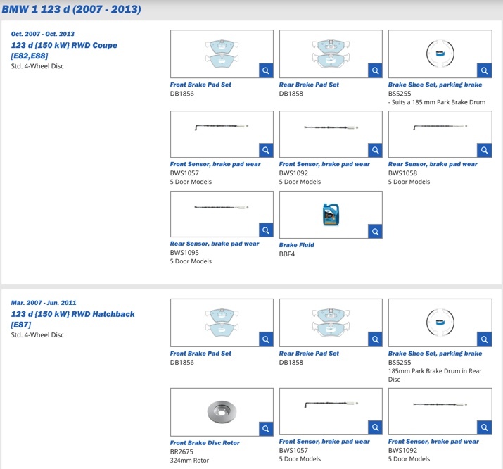Screen dimensions: 503x469
Task: Click the Coupe brake shoe thumbnail image
Action: click(x=440, y=54)
